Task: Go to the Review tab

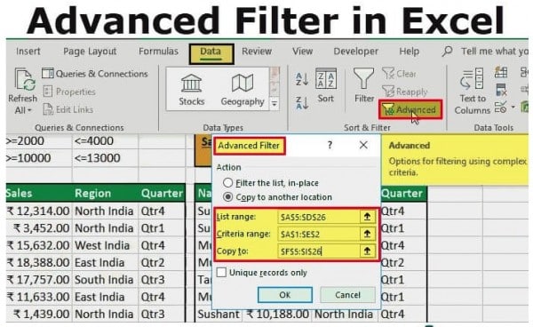Action: point(257,52)
